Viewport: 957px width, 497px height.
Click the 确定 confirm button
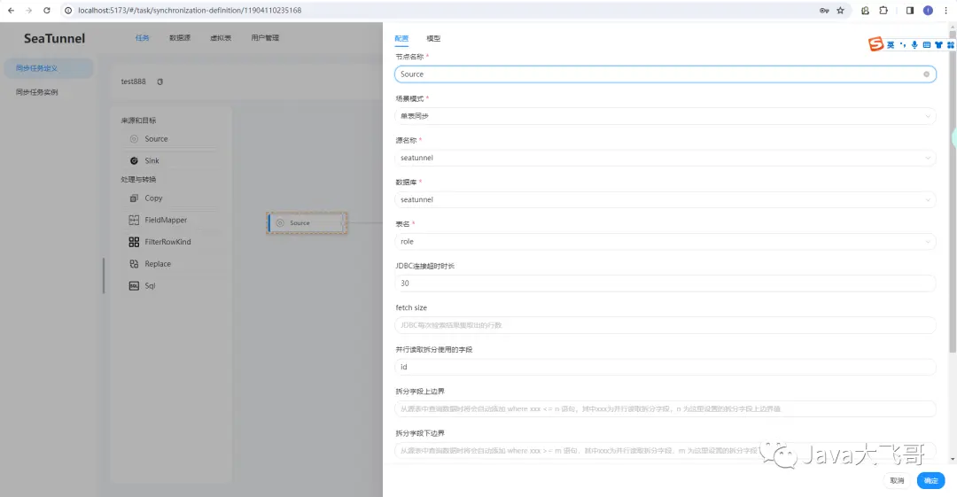pos(930,480)
